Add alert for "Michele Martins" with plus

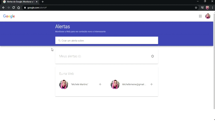[x=100, y=85]
